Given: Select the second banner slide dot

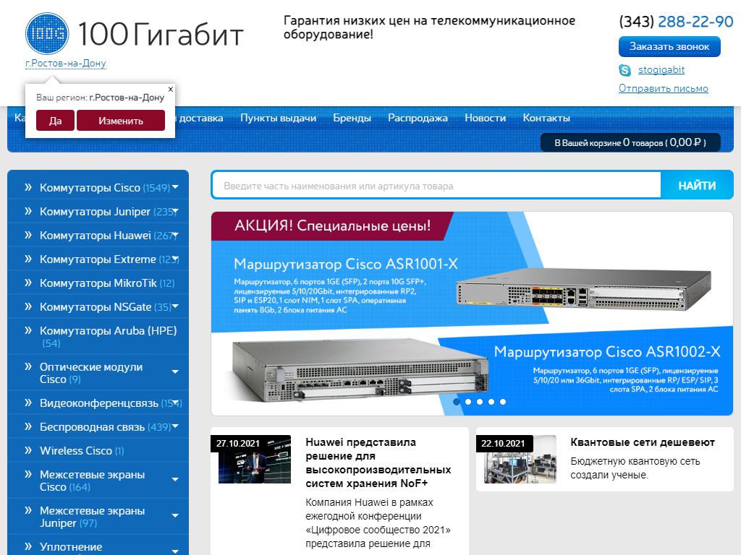Looking at the screenshot, I should (x=468, y=402).
